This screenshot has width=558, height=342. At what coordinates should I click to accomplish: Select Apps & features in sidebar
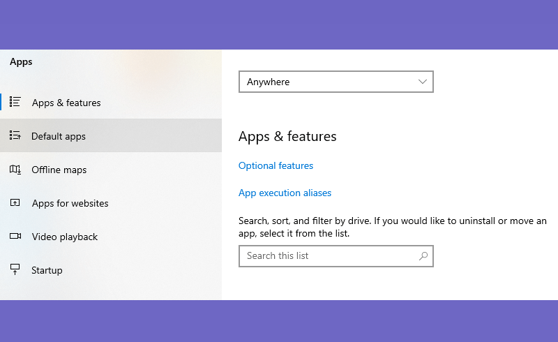pos(111,102)
